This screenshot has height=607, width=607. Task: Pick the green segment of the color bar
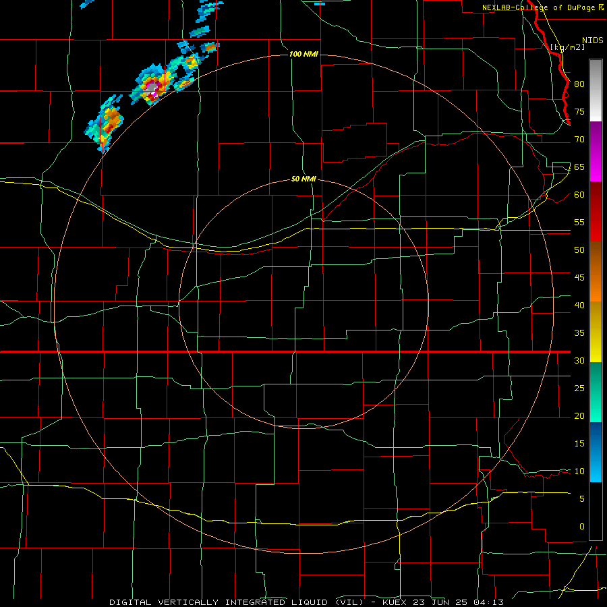pyautogui.click(x=596, y=392)
